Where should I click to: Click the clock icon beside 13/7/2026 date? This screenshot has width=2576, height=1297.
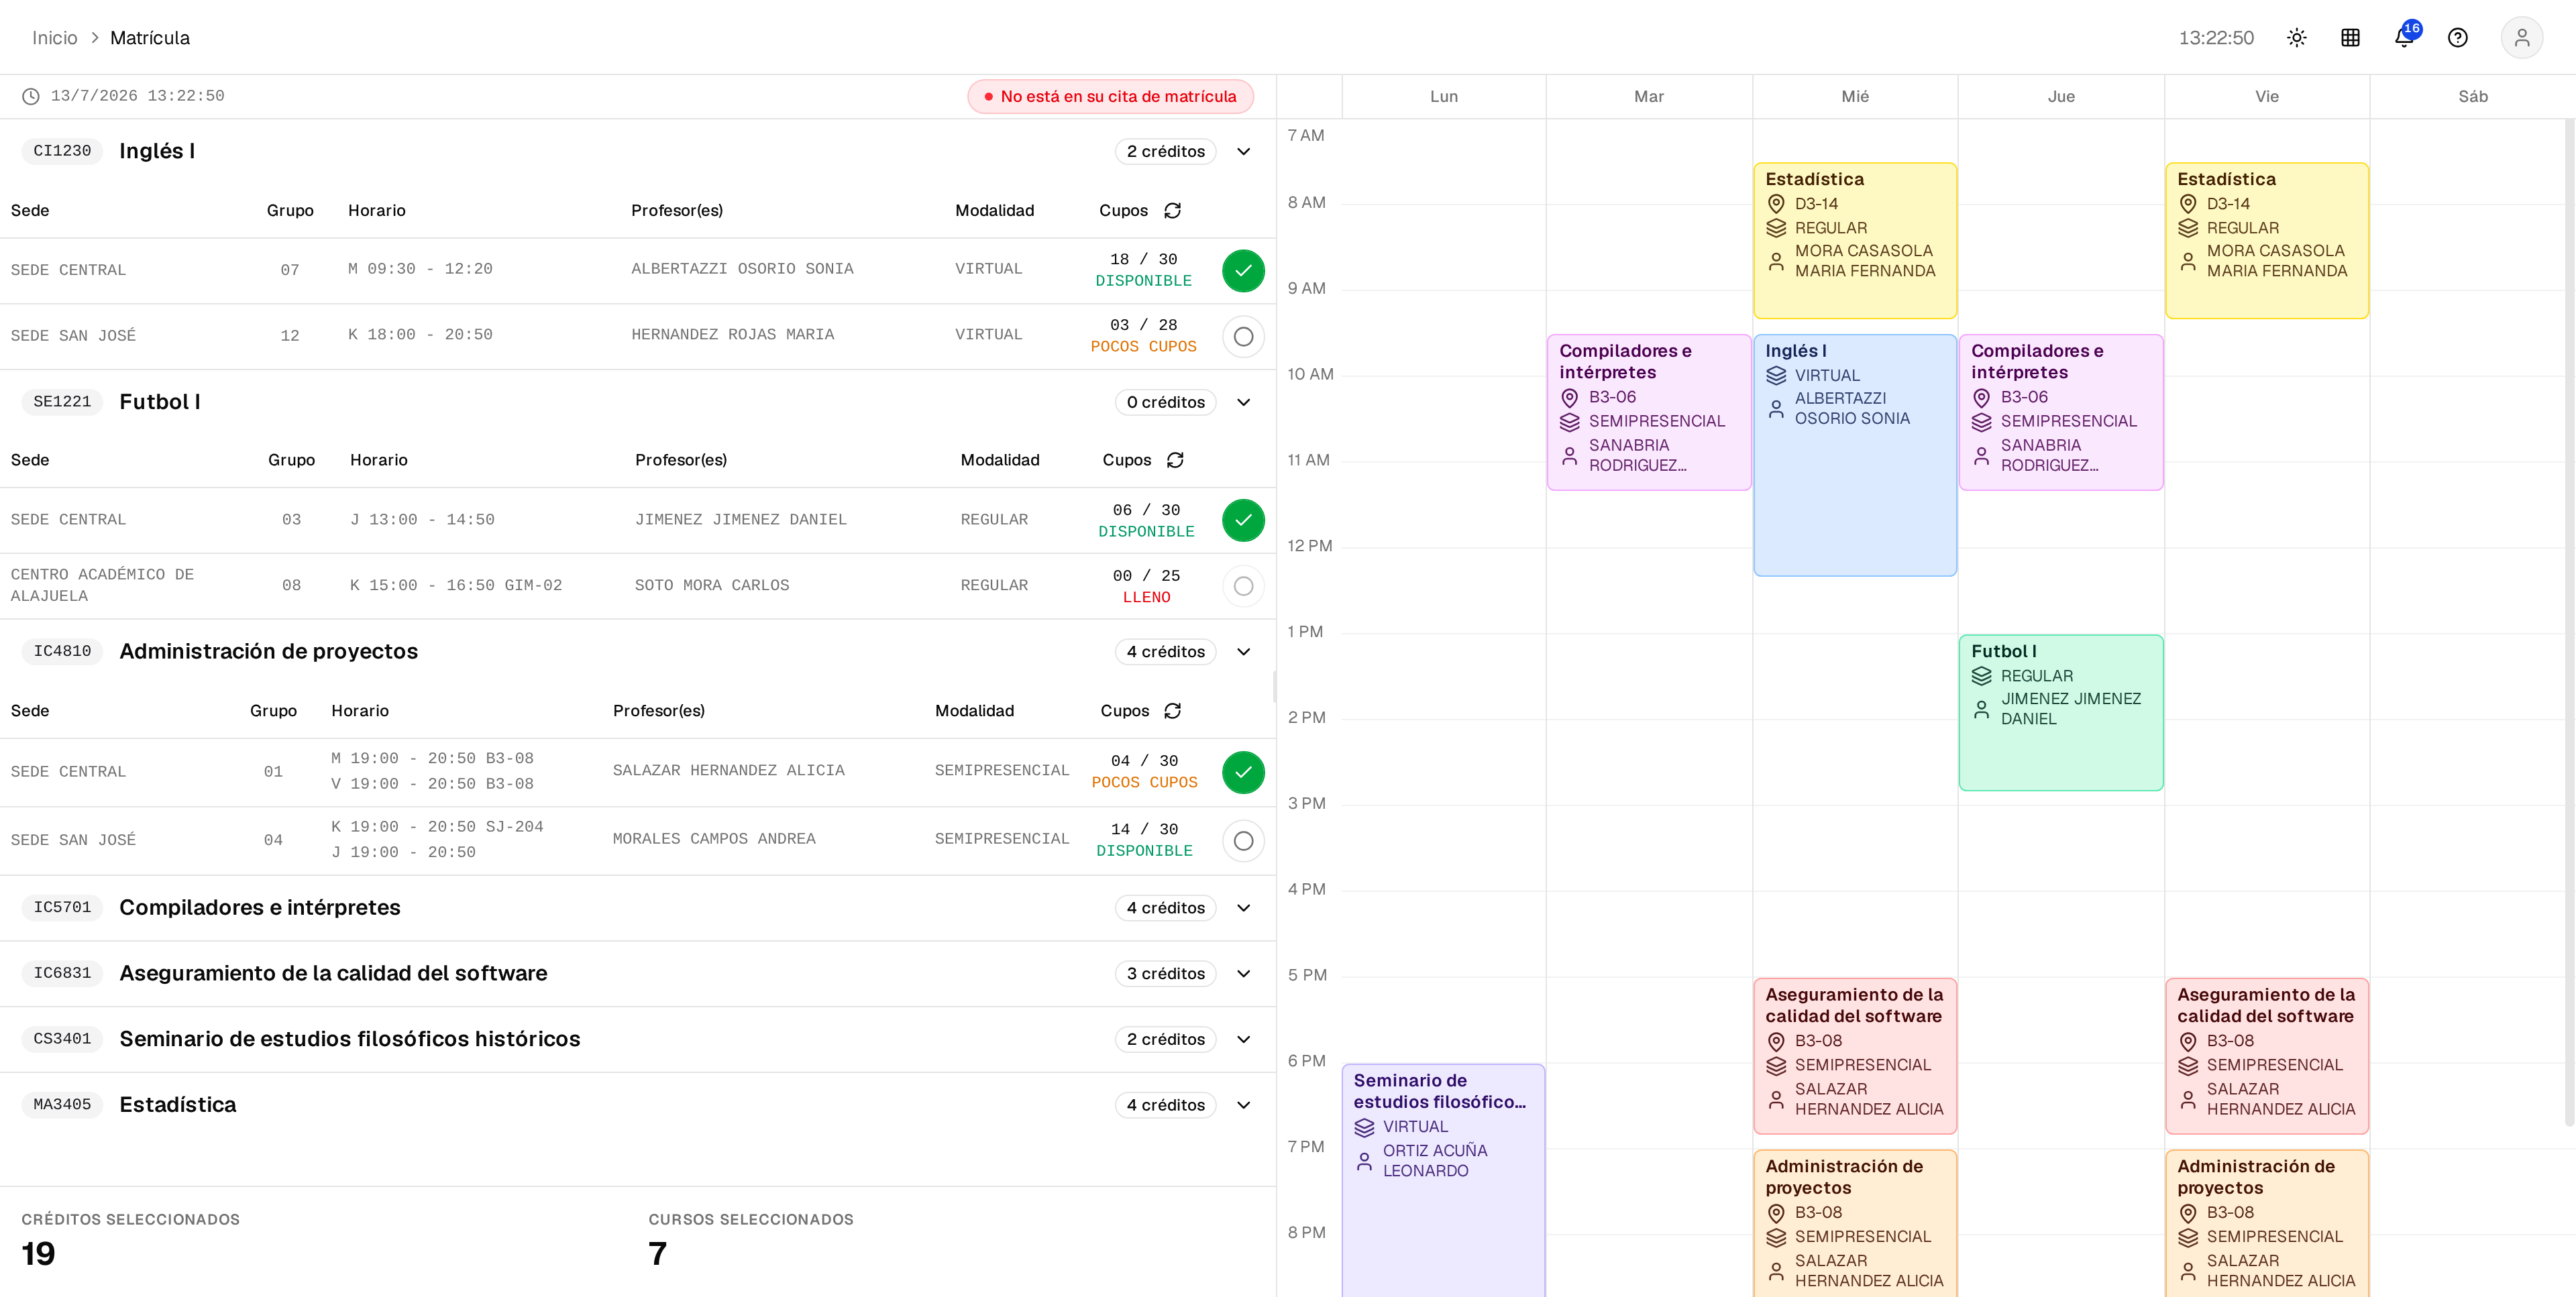[31, 96]
